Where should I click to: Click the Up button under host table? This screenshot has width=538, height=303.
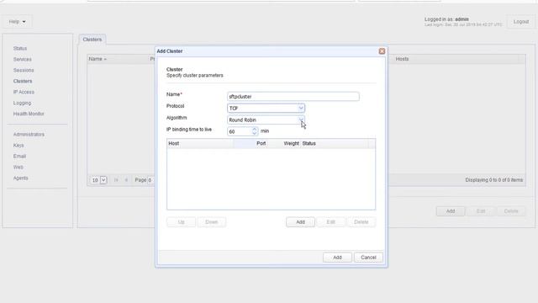[x=181, y=222]
